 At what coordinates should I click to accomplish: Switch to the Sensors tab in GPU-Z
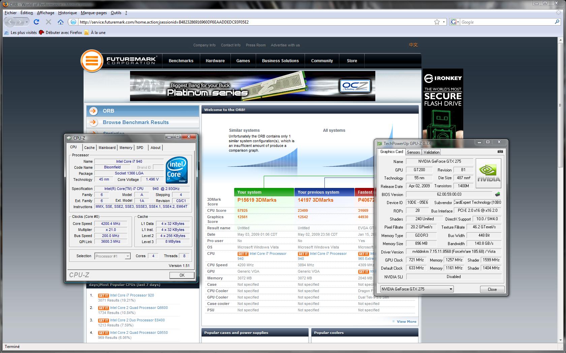point(413,152)
